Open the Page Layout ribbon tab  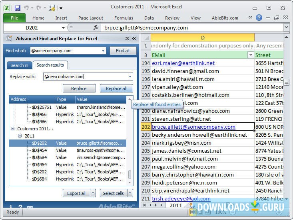pyautogui.click(x=91, y=18)
